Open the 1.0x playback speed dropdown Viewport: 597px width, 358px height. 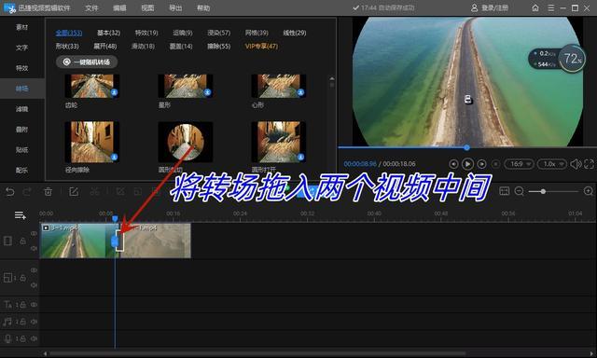point(551,164)
